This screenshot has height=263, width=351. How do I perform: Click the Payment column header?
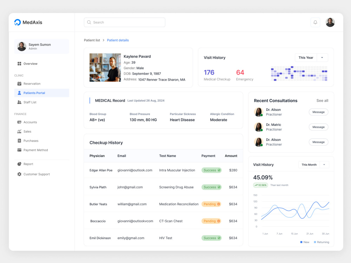[208, 156]
